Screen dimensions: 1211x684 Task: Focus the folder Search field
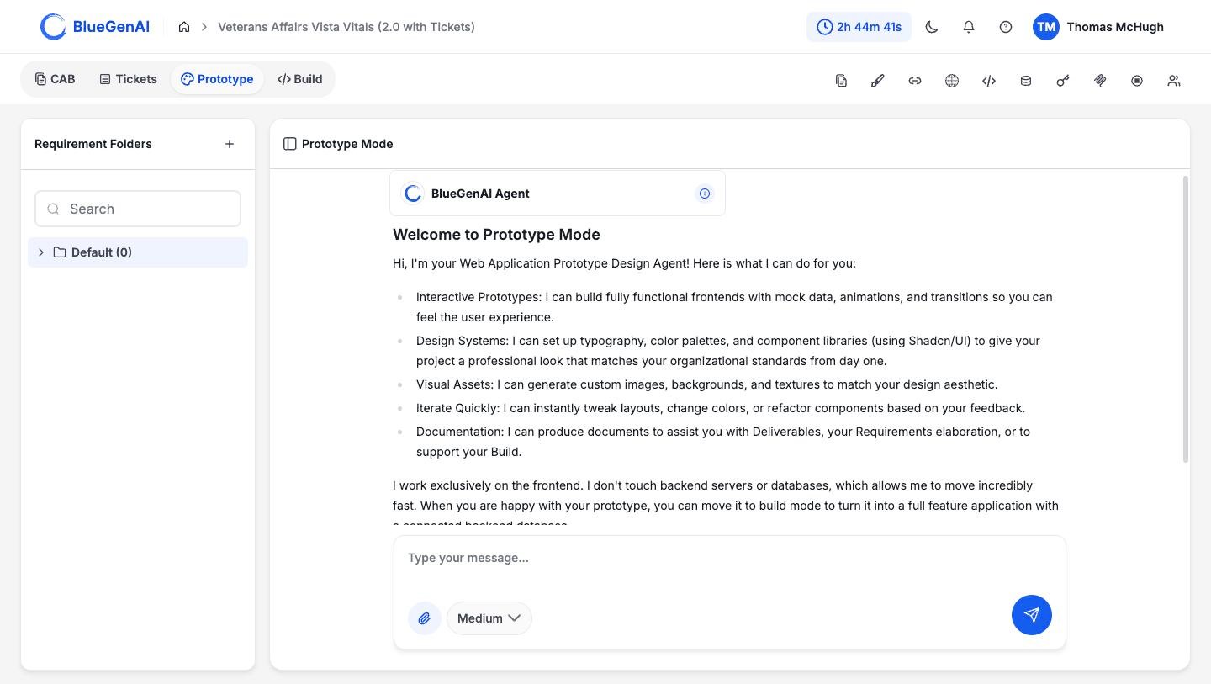[x=138, y=209]
